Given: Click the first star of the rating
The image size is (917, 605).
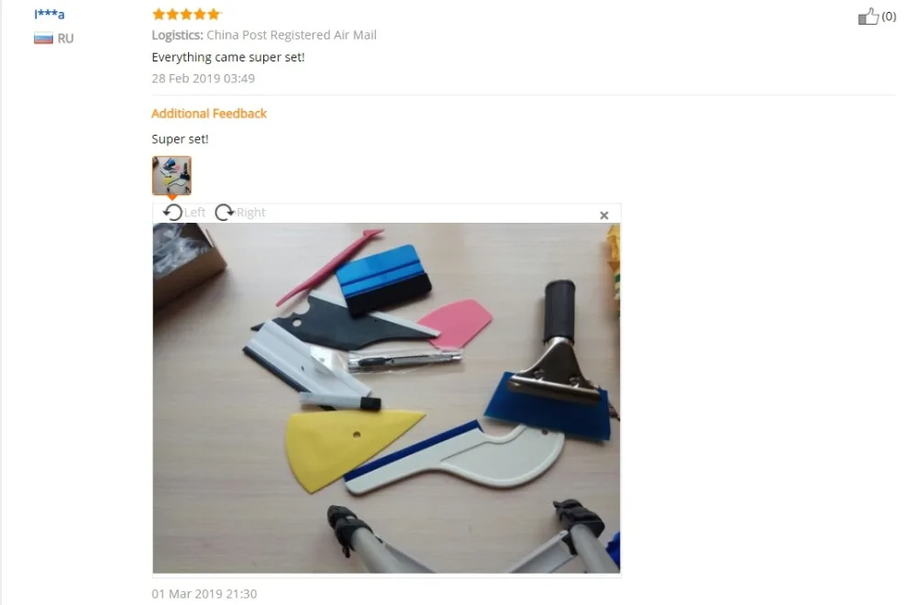Looking at the screenshot, I should tap(159, 14).
